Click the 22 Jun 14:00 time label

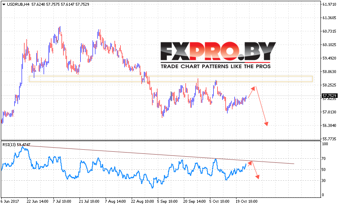coord(38,202)
